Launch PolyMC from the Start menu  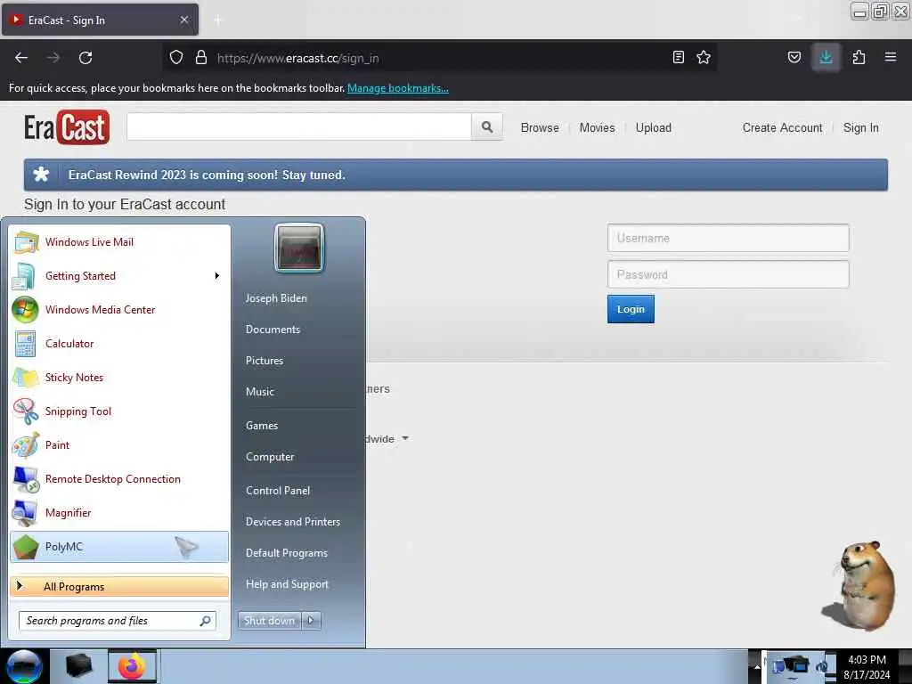tap(119, 547)
